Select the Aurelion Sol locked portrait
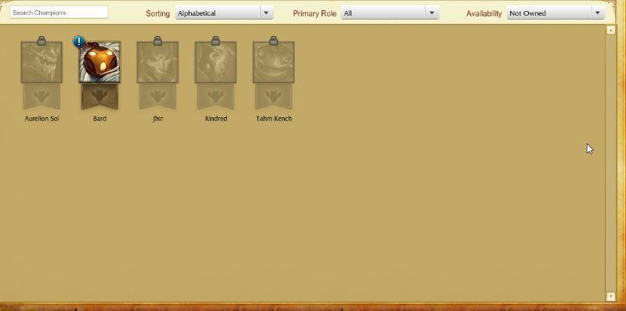 pos(41,63)
